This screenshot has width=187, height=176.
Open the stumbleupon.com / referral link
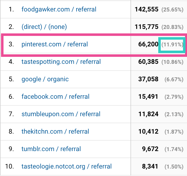pyautogui.click(x=61, y=114)
